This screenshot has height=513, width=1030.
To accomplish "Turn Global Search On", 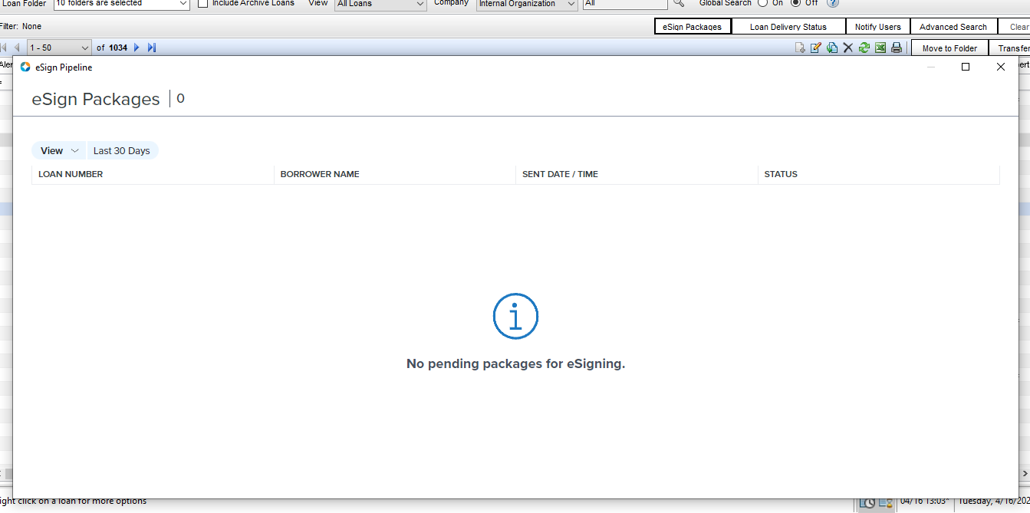I will [x=763, y=4].
